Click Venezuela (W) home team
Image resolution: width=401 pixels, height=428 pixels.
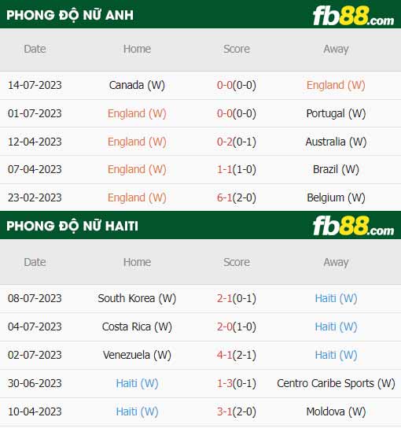coord(137,355)
